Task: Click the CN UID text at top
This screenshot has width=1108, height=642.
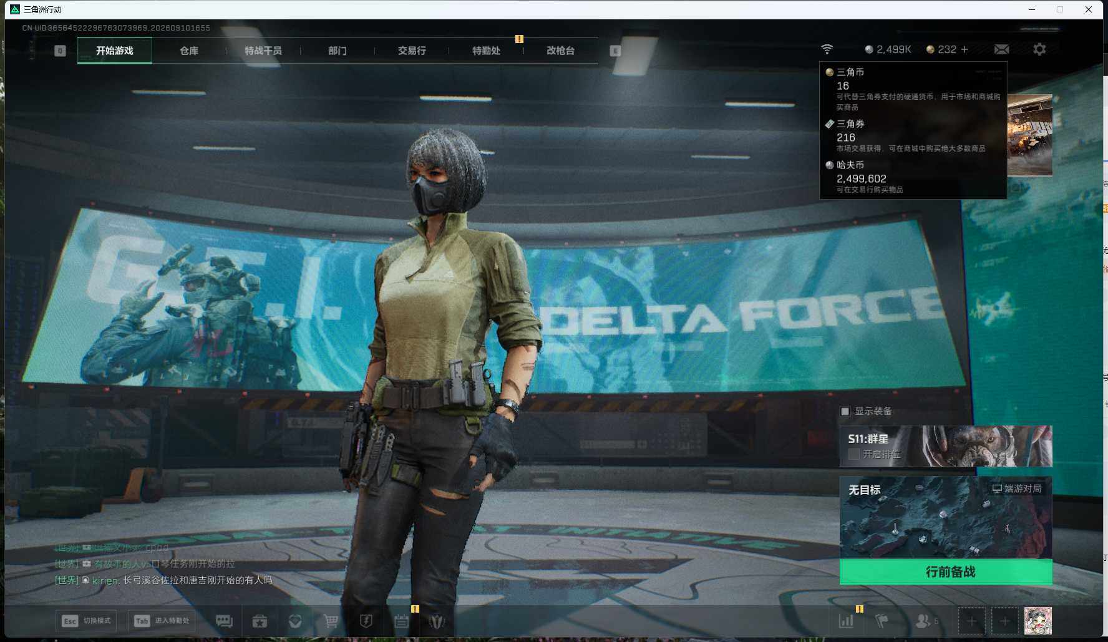Action: 116,28
